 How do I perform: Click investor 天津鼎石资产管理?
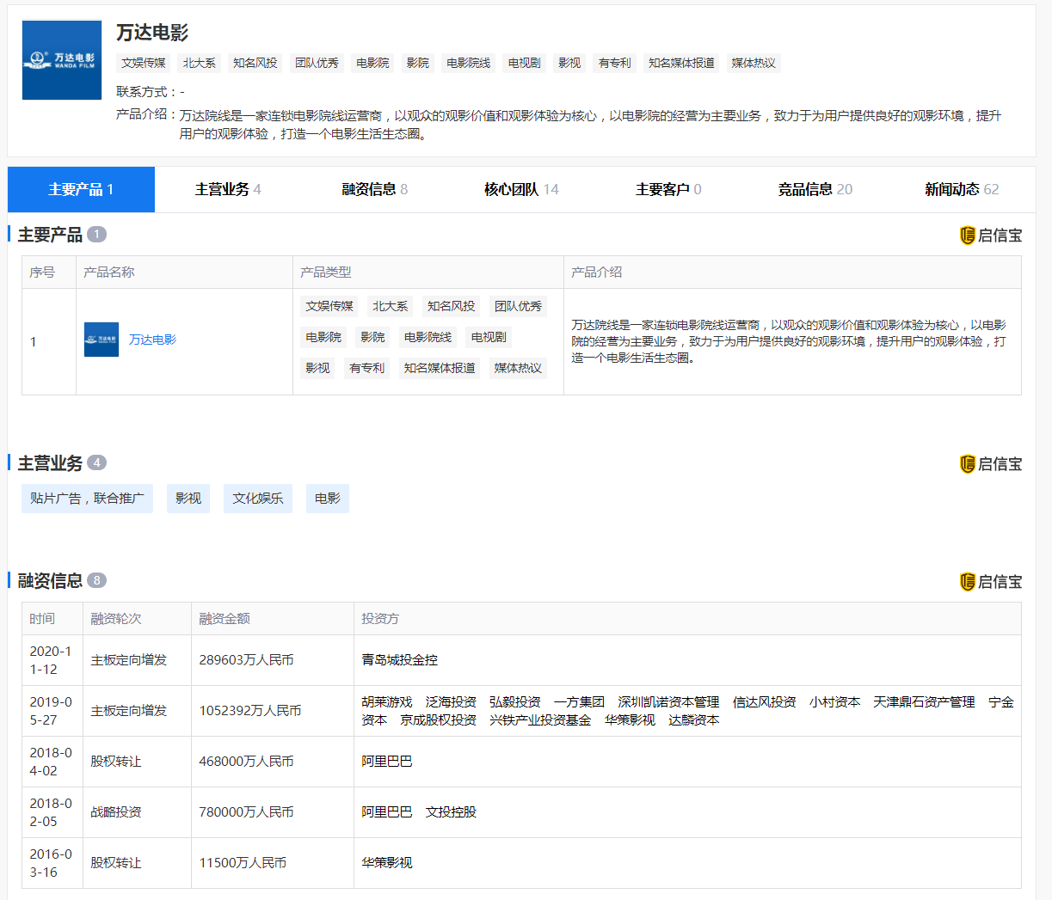point(924,702)
